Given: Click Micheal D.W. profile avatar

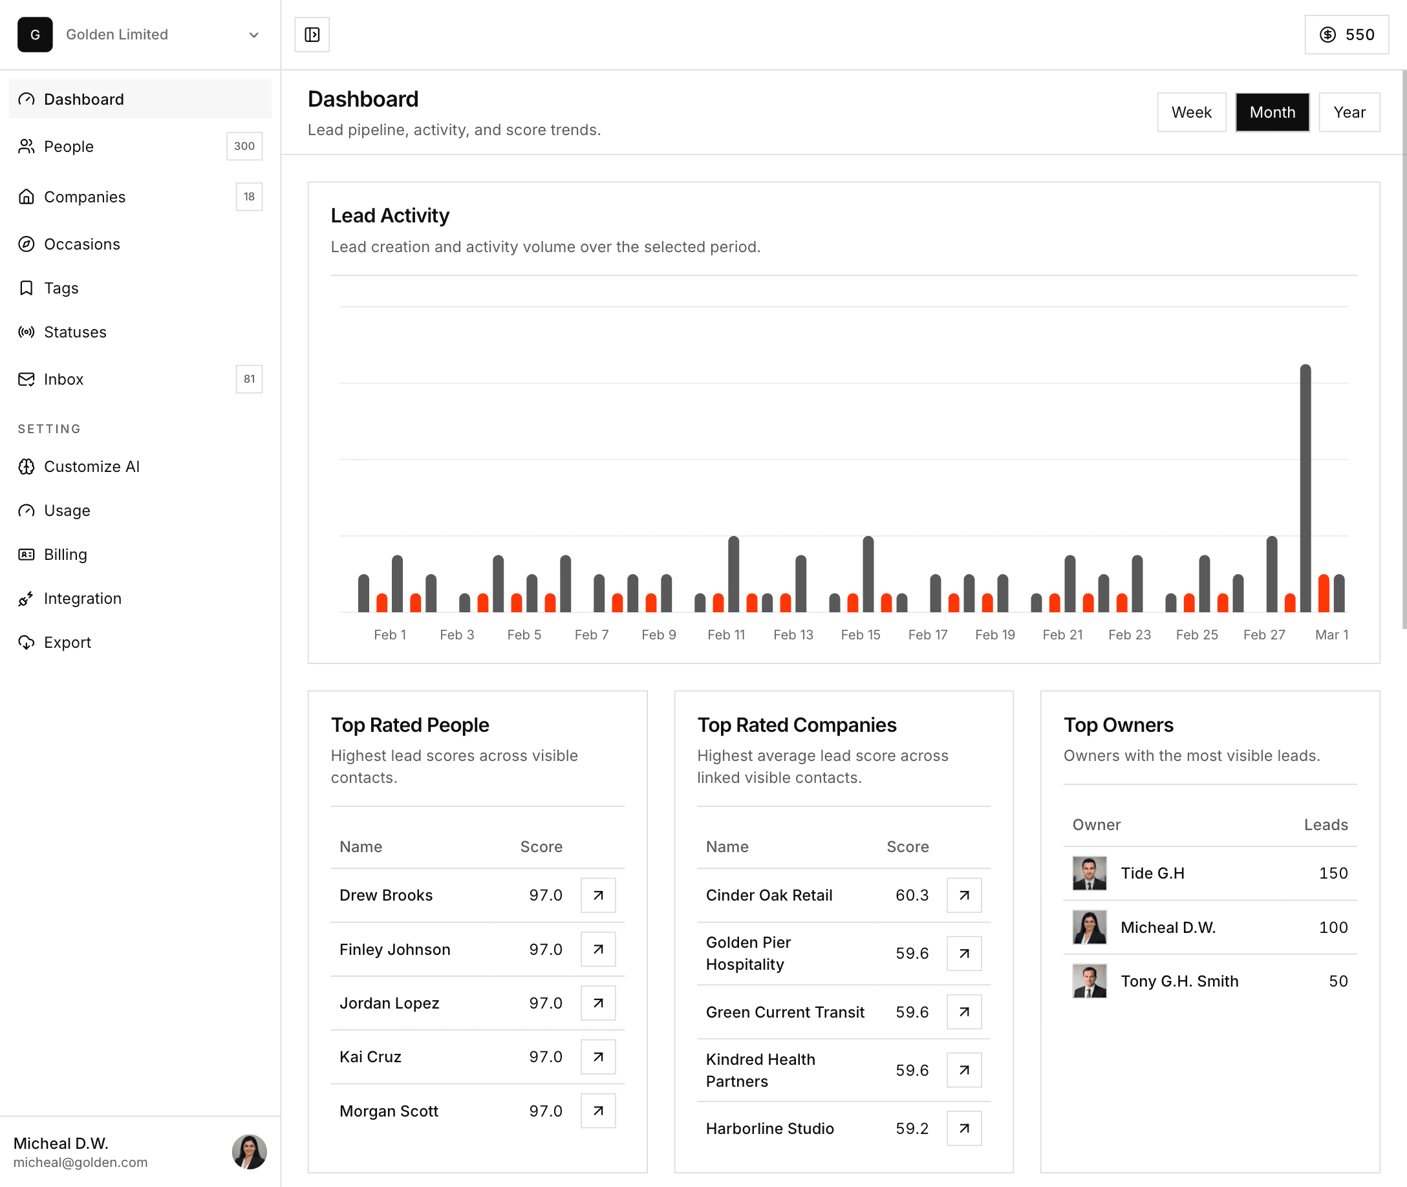Looking at the screenshot, I should tap(249, 1152).
